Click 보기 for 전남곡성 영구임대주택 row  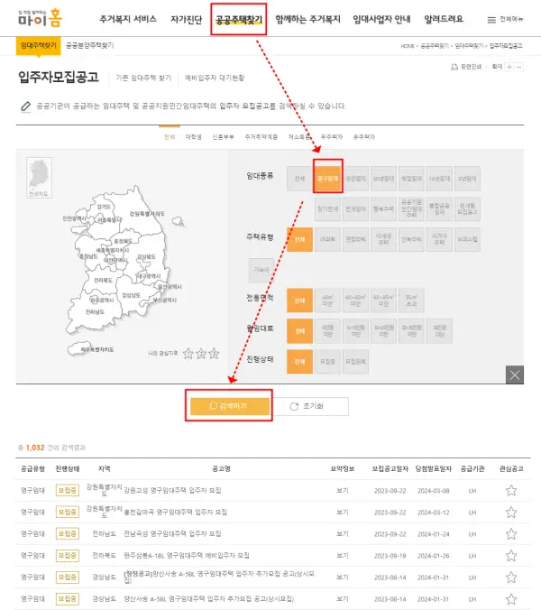[342, 534]
